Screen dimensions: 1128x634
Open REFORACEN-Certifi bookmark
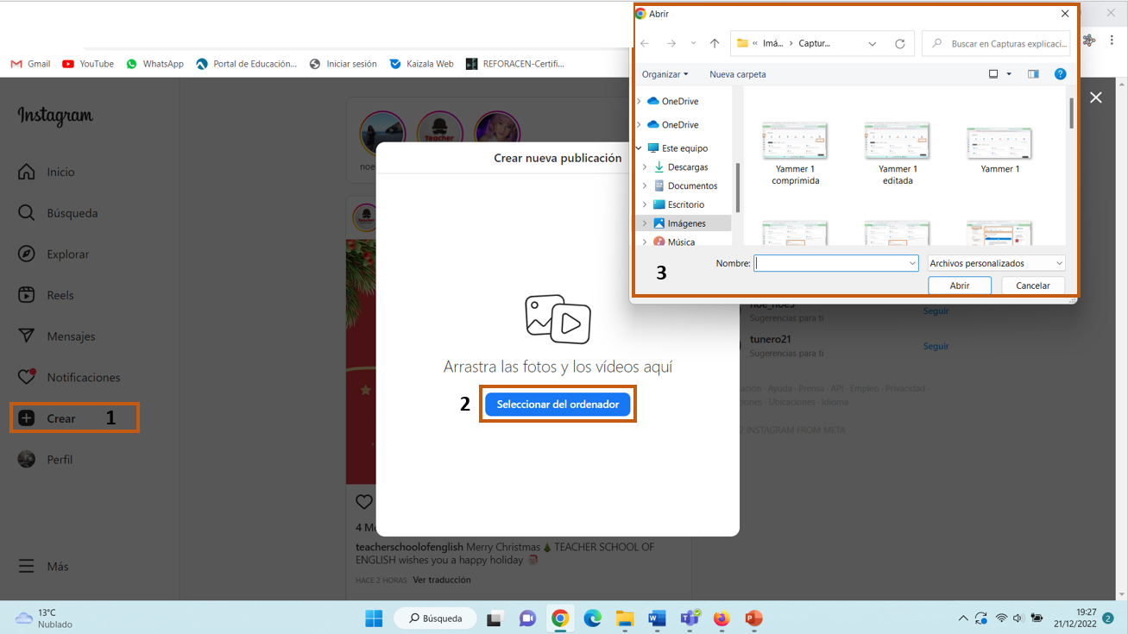[x=515, y=64]
